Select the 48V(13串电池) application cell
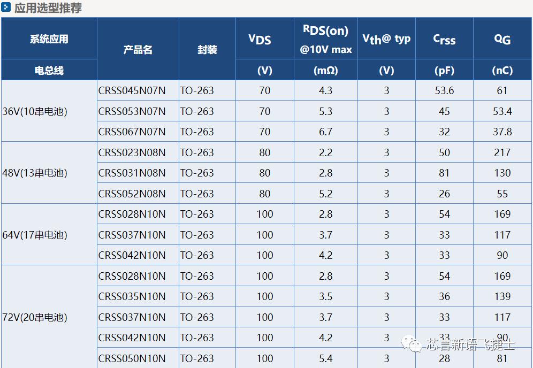This screenshot has width=533, height=368. (49, 173)
